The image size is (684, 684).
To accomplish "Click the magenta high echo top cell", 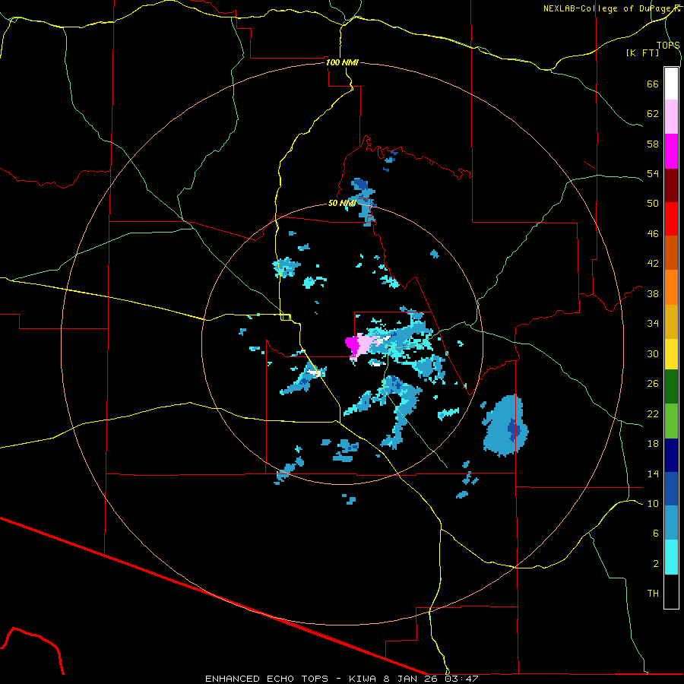I will coord(352,344).
